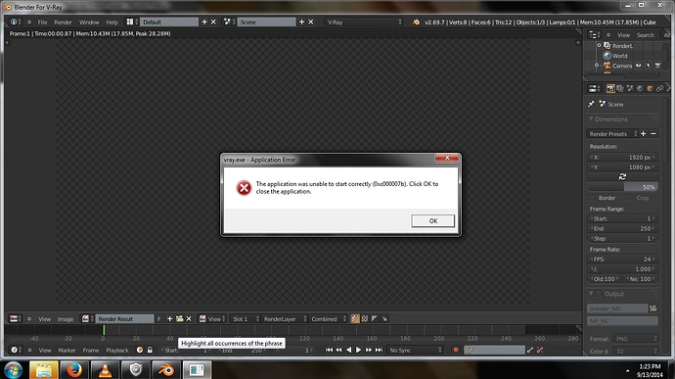Select the Scene properties tab icon
The width and height of the screenshot is (675, 379).
coord(630,88)
